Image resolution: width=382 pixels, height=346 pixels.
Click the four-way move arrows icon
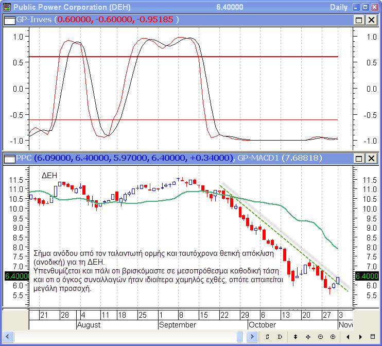coord(308,336)
